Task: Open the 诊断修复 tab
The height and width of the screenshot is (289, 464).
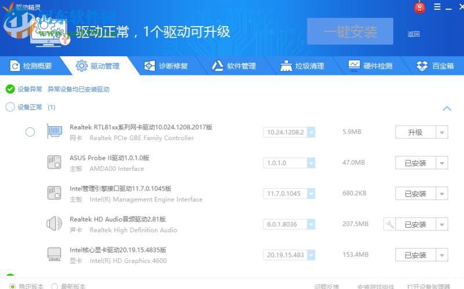Action: [166, 65]
